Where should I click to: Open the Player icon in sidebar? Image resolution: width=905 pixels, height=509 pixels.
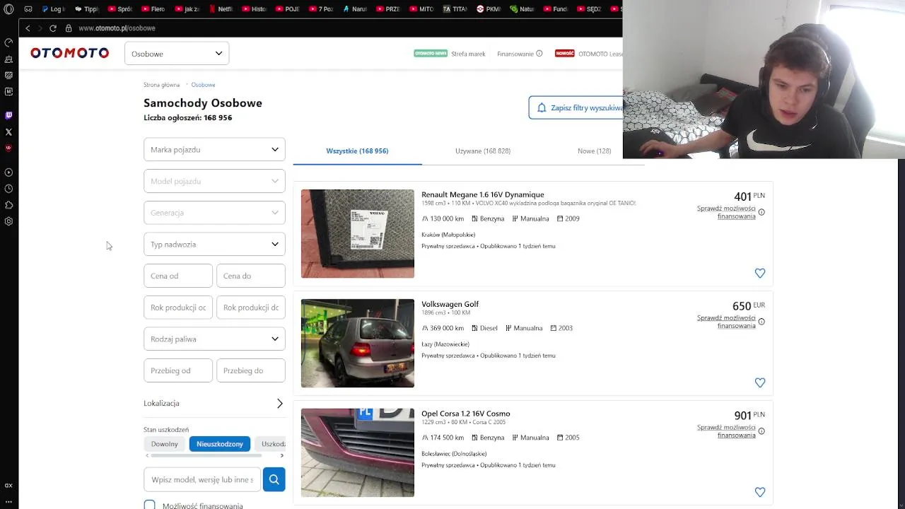tap(8, 172)
